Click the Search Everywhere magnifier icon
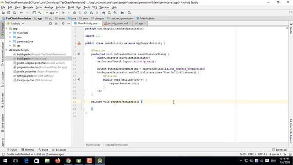Screen dimensions: 293x165 (x=129, y=13)
